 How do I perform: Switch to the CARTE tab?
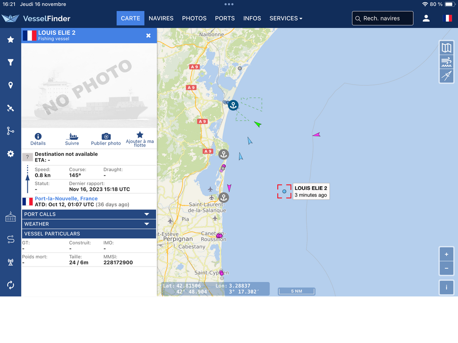[x=130, y=18]
